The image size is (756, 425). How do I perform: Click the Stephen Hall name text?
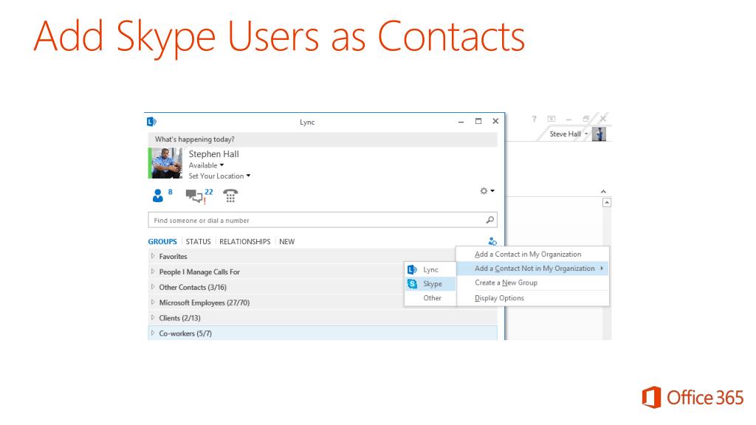click(213, 153)
